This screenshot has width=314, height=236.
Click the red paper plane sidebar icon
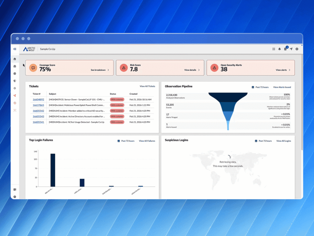15,96
